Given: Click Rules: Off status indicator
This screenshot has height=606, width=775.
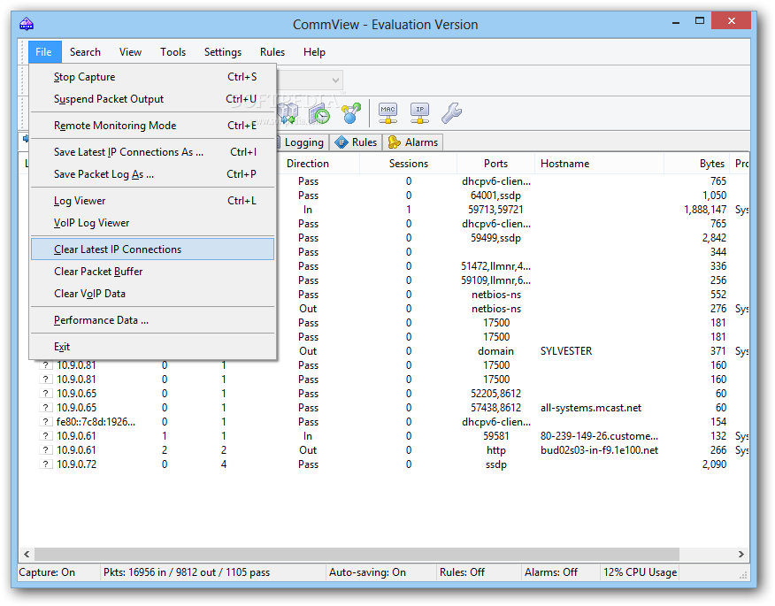Looking at the screenshot, I should click(x=462, y=572).
